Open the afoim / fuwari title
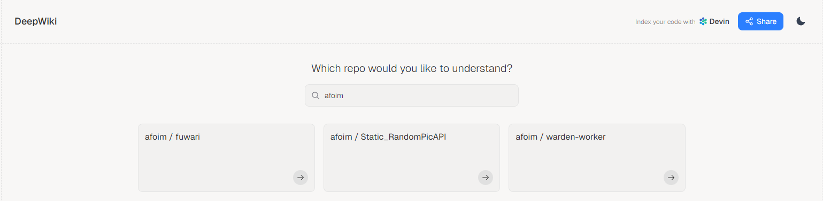Viewport: 823px width, 201px height. coord(172,137)
